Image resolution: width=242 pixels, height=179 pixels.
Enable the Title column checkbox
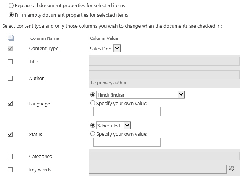[10, 61]
